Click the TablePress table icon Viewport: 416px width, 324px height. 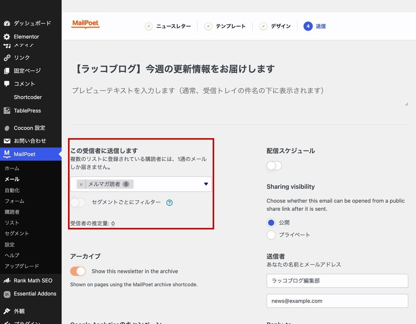tap(7, 111)
